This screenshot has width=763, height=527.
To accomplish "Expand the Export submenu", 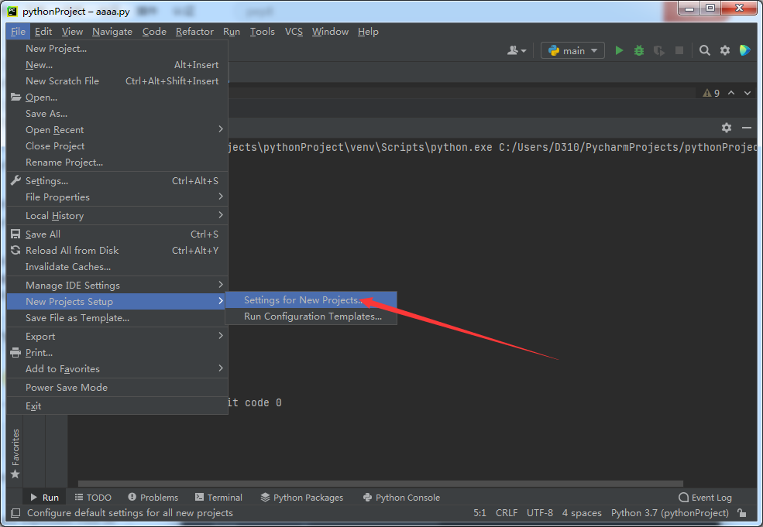I will [117, 337].
